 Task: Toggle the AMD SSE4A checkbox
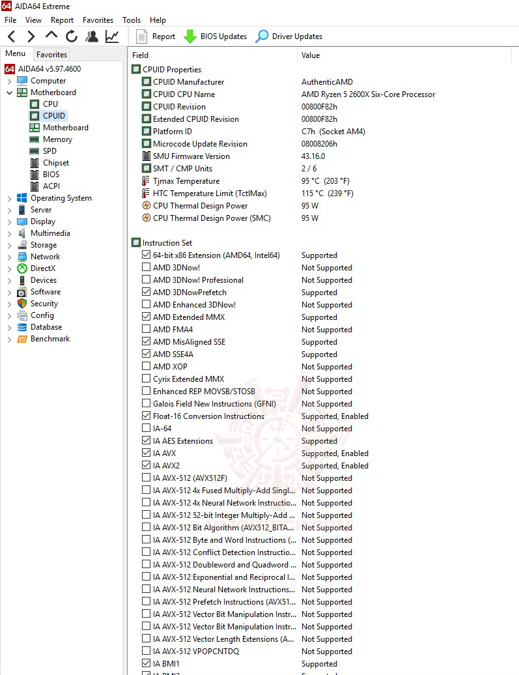click(x=147, y=354)
